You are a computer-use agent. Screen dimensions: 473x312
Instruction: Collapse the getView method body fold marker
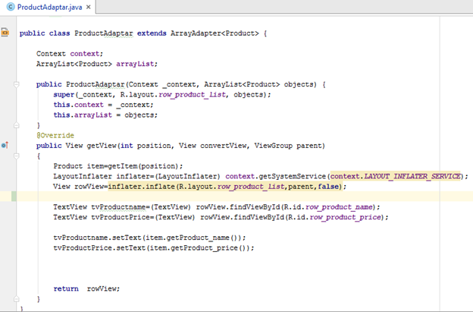17,156
